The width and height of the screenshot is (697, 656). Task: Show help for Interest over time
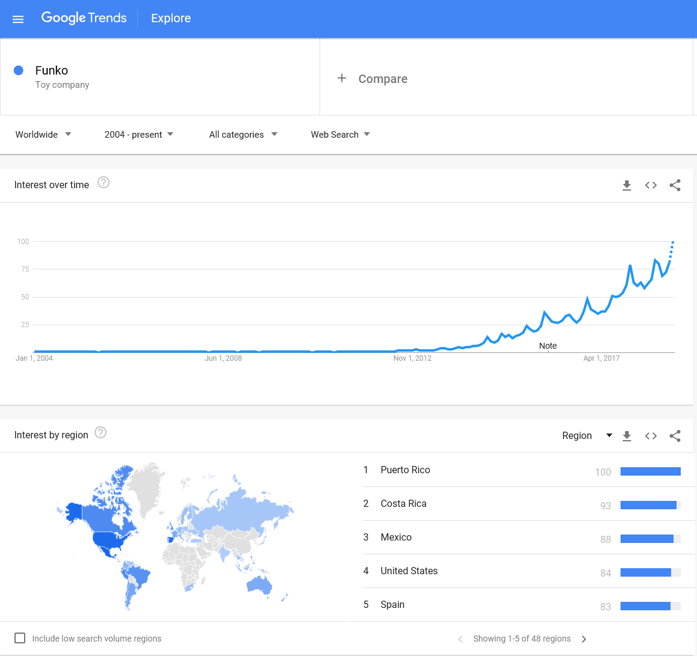(104, 183)
